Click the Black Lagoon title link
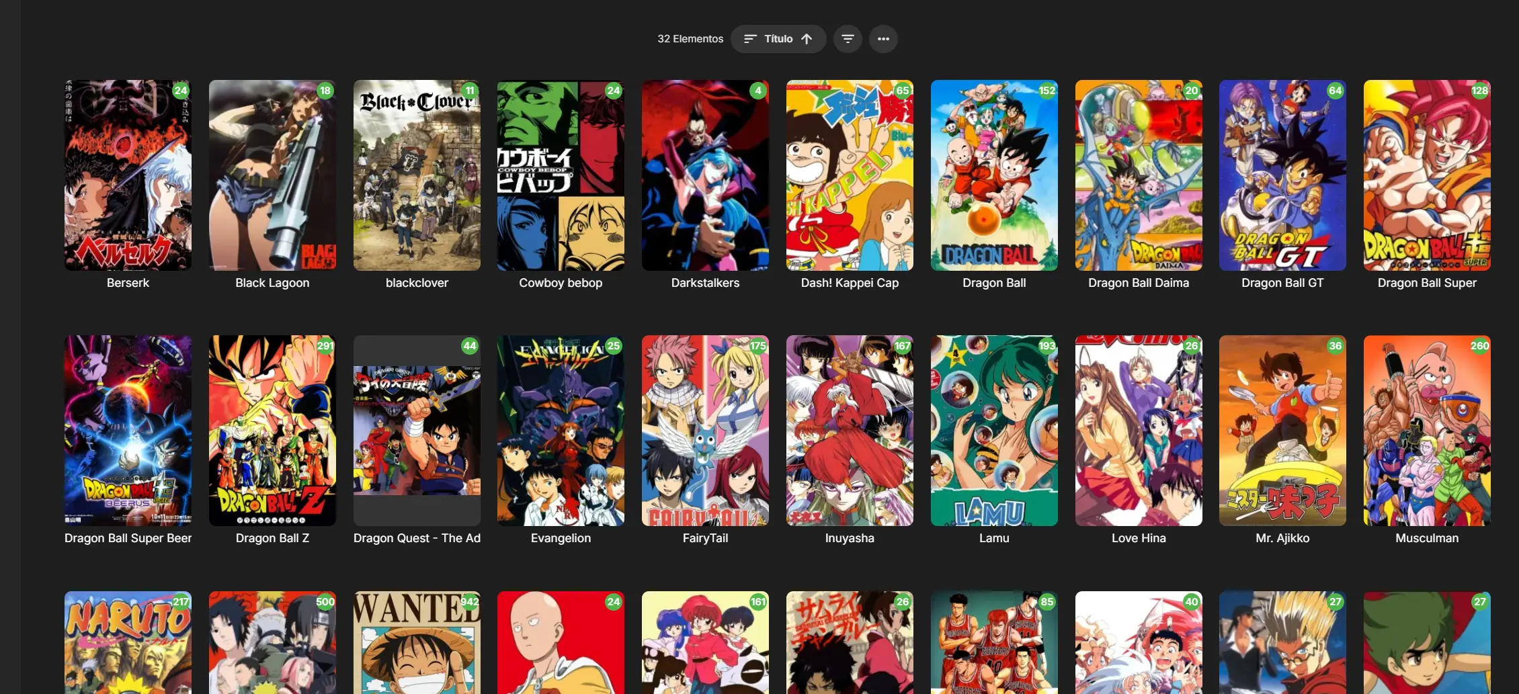Screen dimensions: 1519x694 272,283
